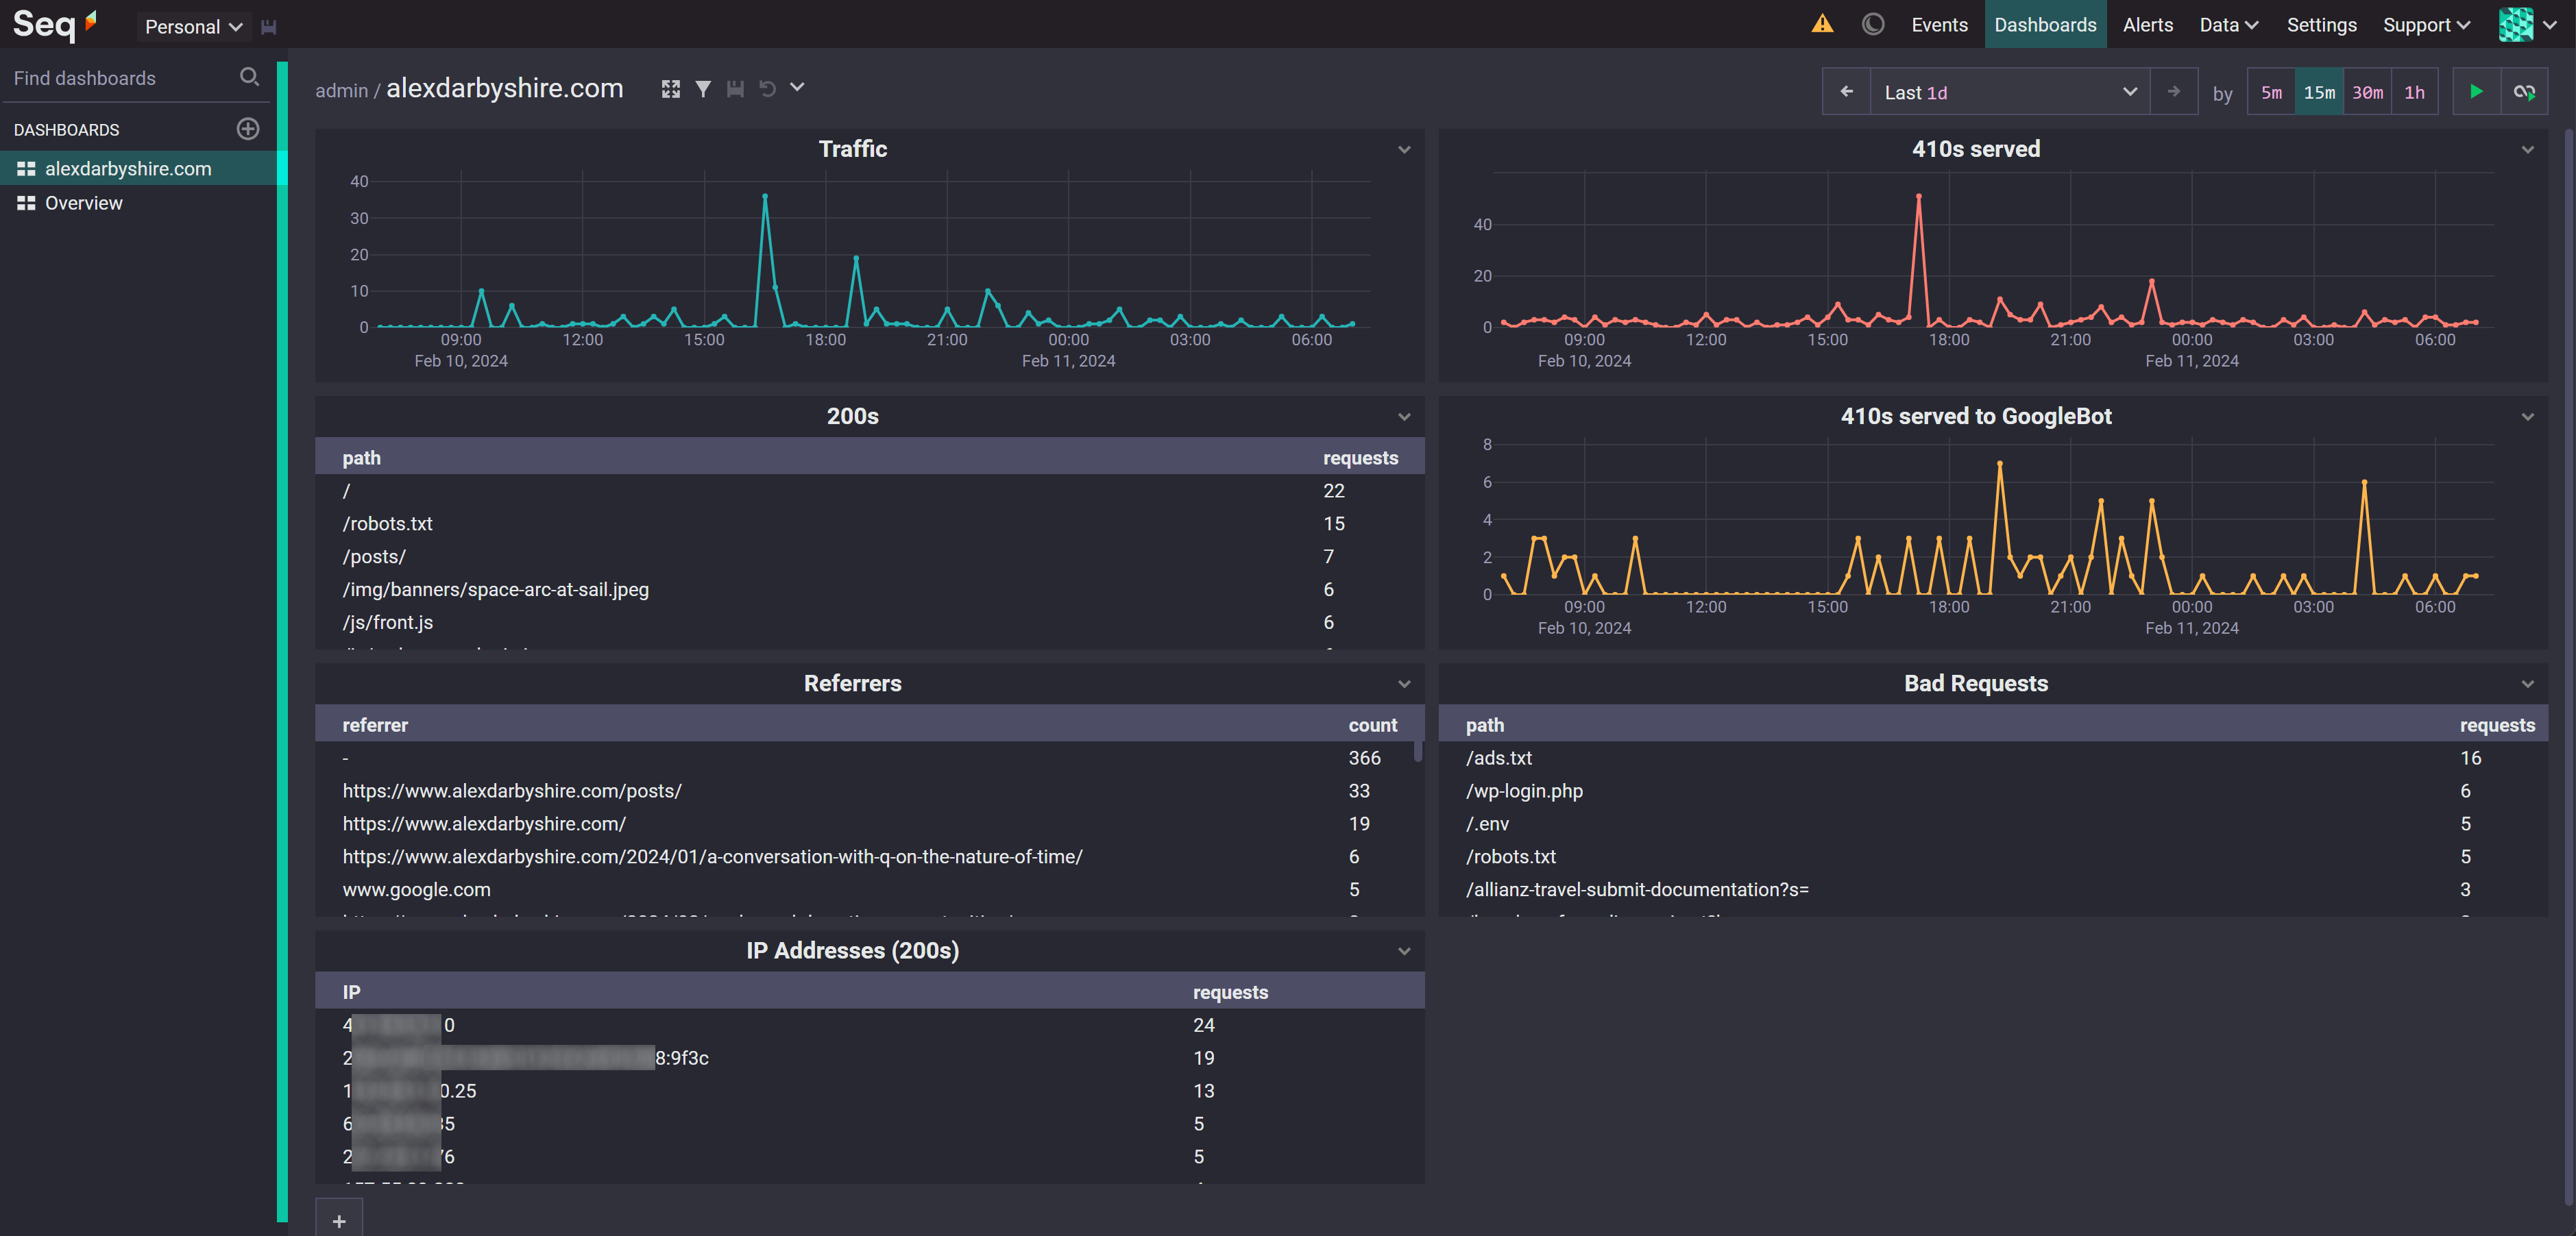The height and width of the screenshot is (1236, 2576).
Task: Expand the 410s served chart menu
Action: 2528,150
